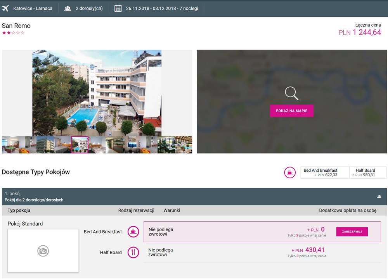Click the coffee cup icon beside board tabs

pyautogui.click(x=290, y=172)
